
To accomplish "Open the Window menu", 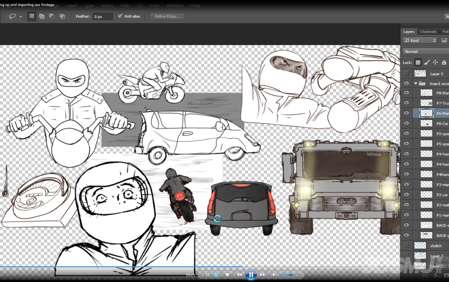I will click(x=175, y=5).
